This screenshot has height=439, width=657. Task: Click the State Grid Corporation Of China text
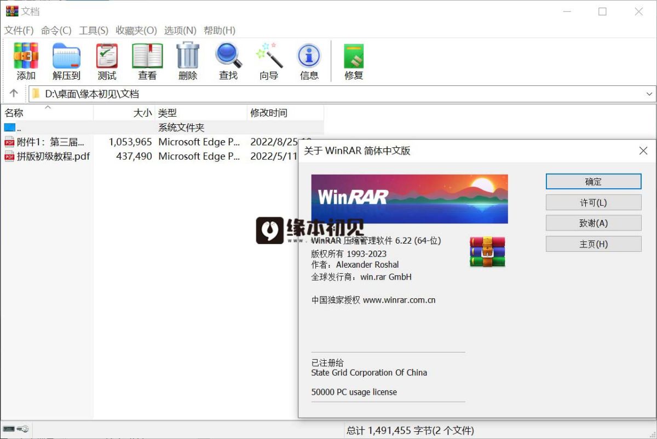click(x=369, y=373)
